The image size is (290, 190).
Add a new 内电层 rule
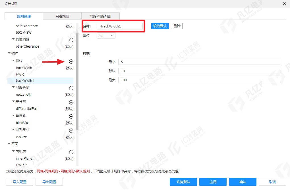tap(71, 152)
